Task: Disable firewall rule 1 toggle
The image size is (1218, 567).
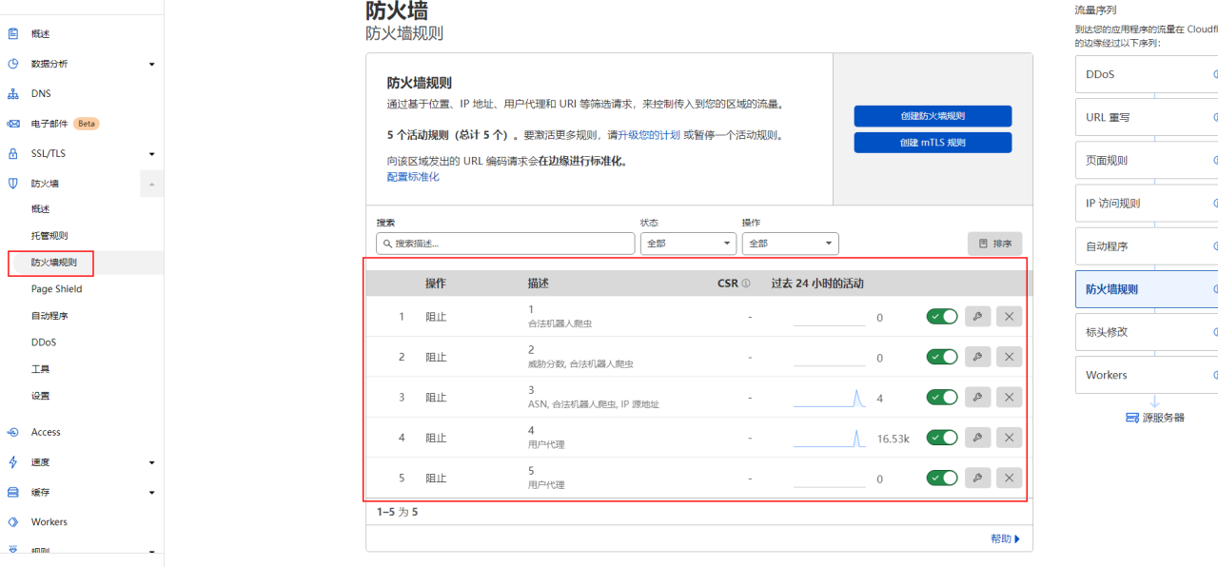Action: point(942,317)
